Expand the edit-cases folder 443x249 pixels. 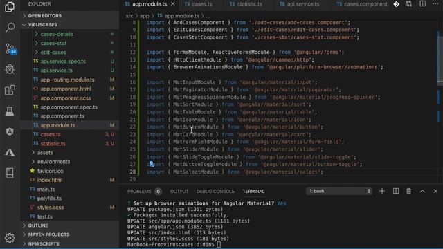click(53, 53)
